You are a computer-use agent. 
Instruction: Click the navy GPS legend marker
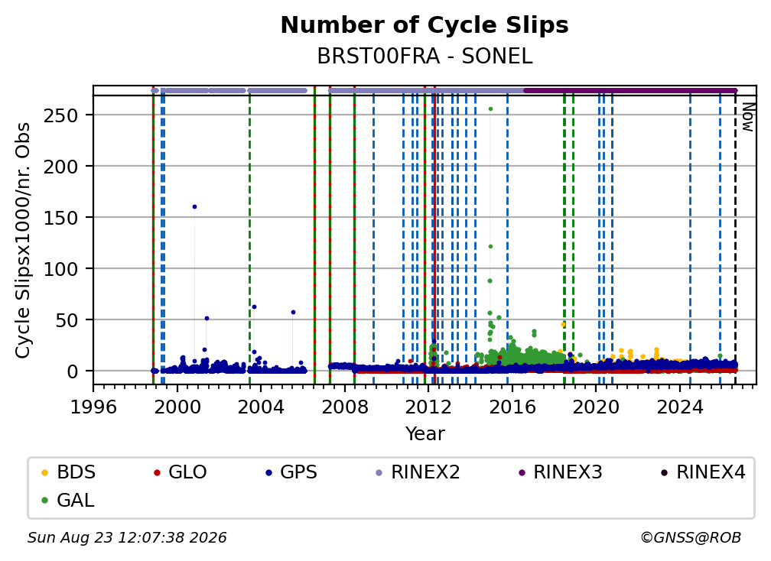click(268, 473)
